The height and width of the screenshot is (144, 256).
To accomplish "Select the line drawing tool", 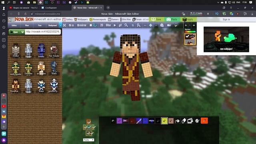I will point(126,121).
